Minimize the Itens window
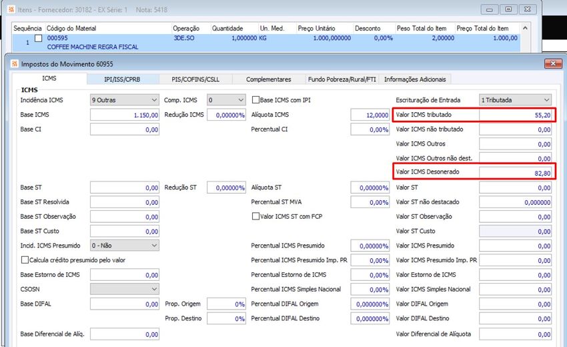Image resolution: width=567 pixels, height=347 pixels. [489, 9]
